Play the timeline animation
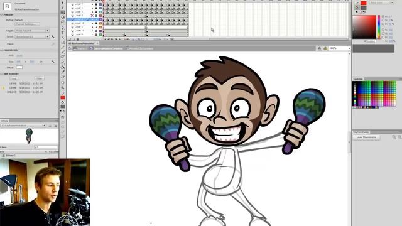402x226 pixels. click(112, 40)
